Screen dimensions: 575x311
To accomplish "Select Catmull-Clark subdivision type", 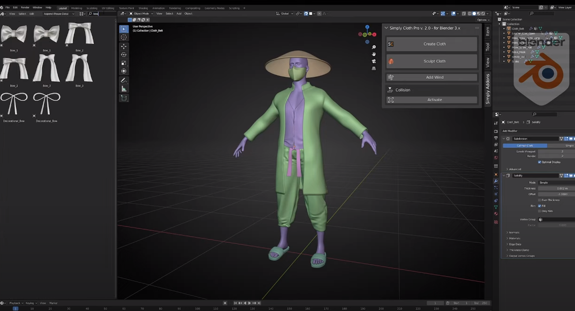I will click(x=524, y=146).
